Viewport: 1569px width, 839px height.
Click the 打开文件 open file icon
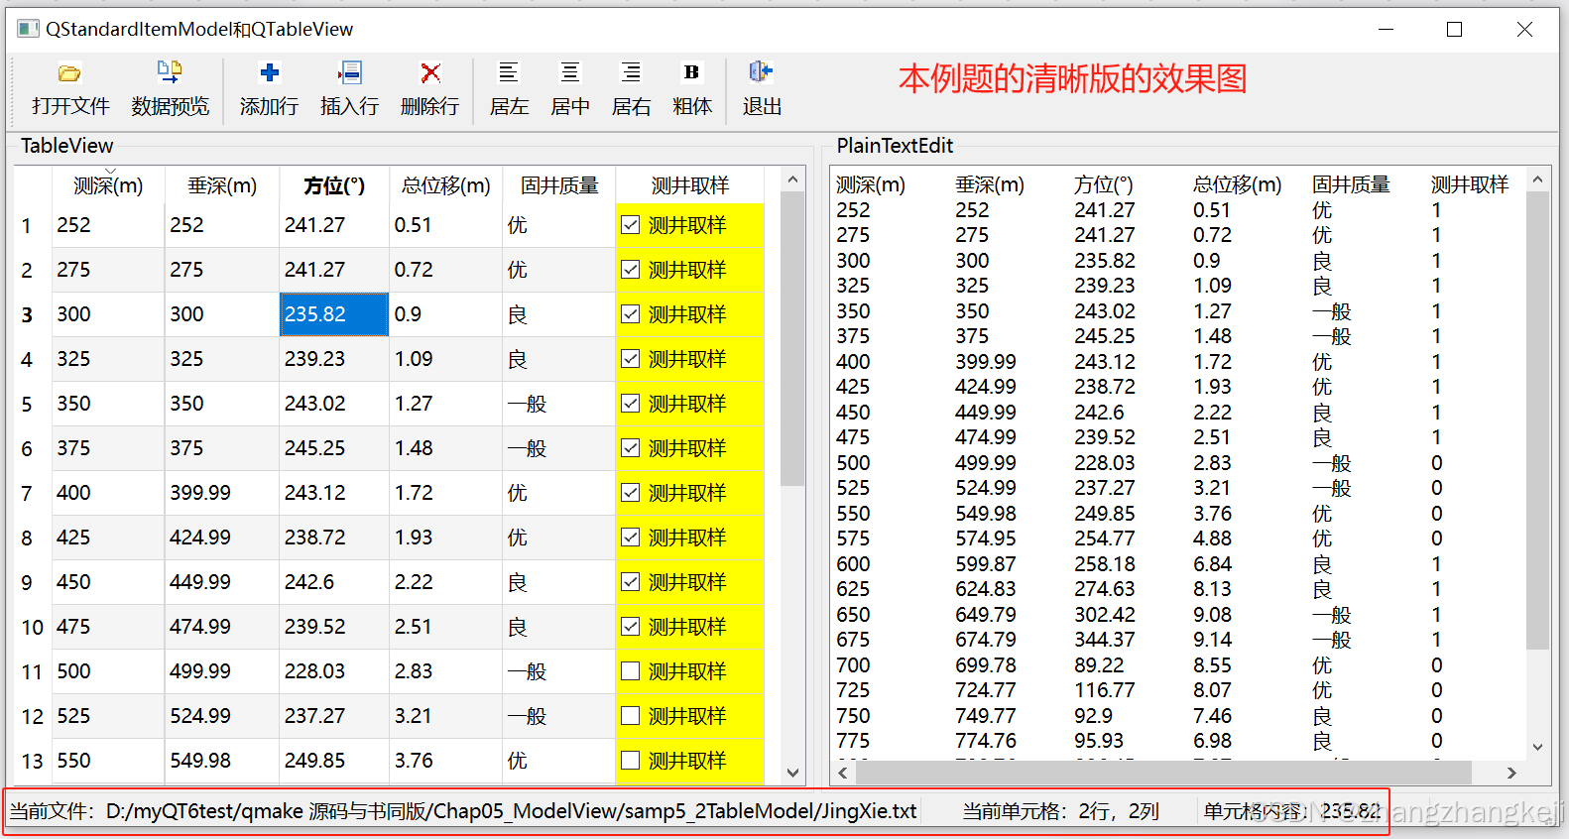pos(69,72)
